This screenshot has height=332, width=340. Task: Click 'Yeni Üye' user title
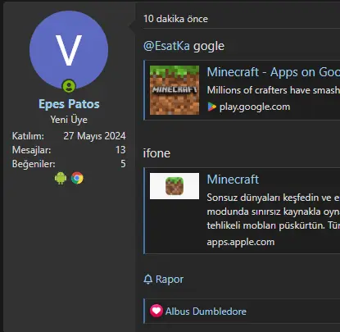(x=69, y=120)
